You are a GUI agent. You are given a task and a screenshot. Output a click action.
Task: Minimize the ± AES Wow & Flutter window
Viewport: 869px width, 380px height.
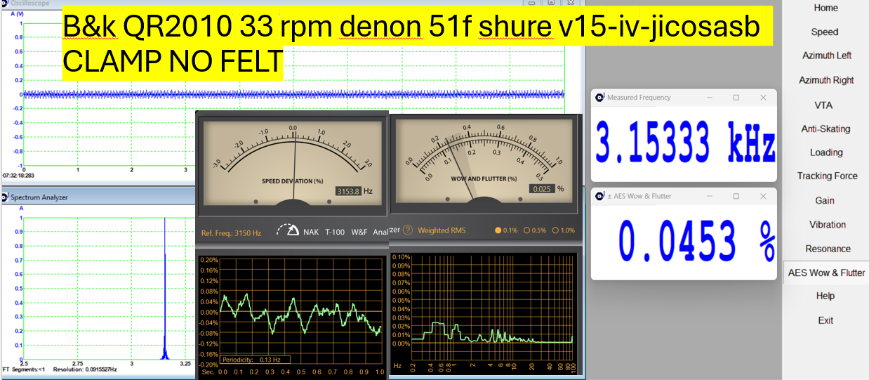tap(710, 196)
